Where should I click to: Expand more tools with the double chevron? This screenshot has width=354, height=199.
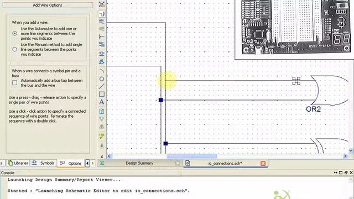102,156
